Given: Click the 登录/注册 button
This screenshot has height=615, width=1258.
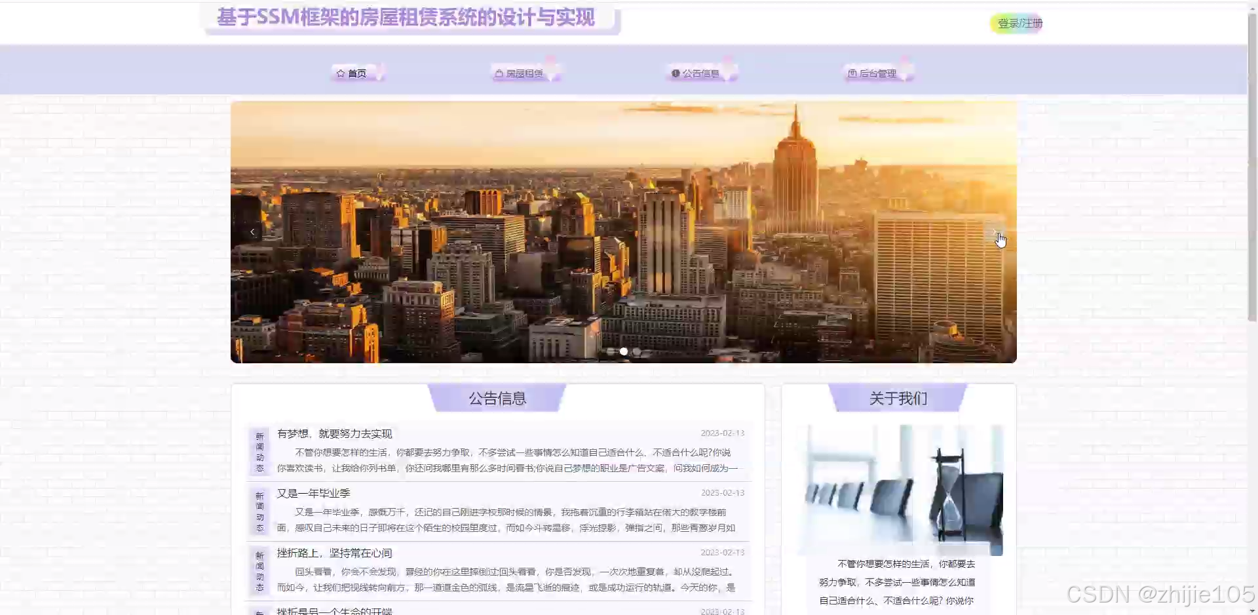Looking at the screenshot, I should point(1016,24).
